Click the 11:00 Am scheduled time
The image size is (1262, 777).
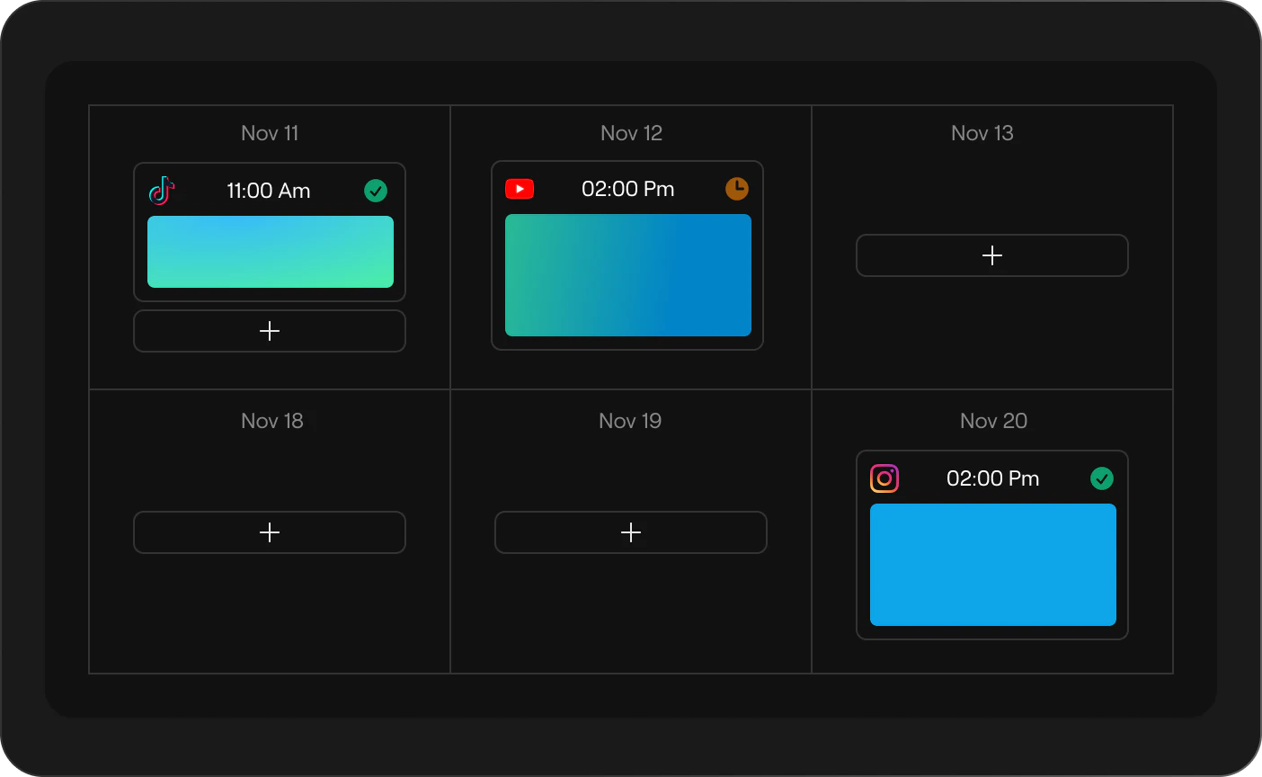tap(269, 191)
